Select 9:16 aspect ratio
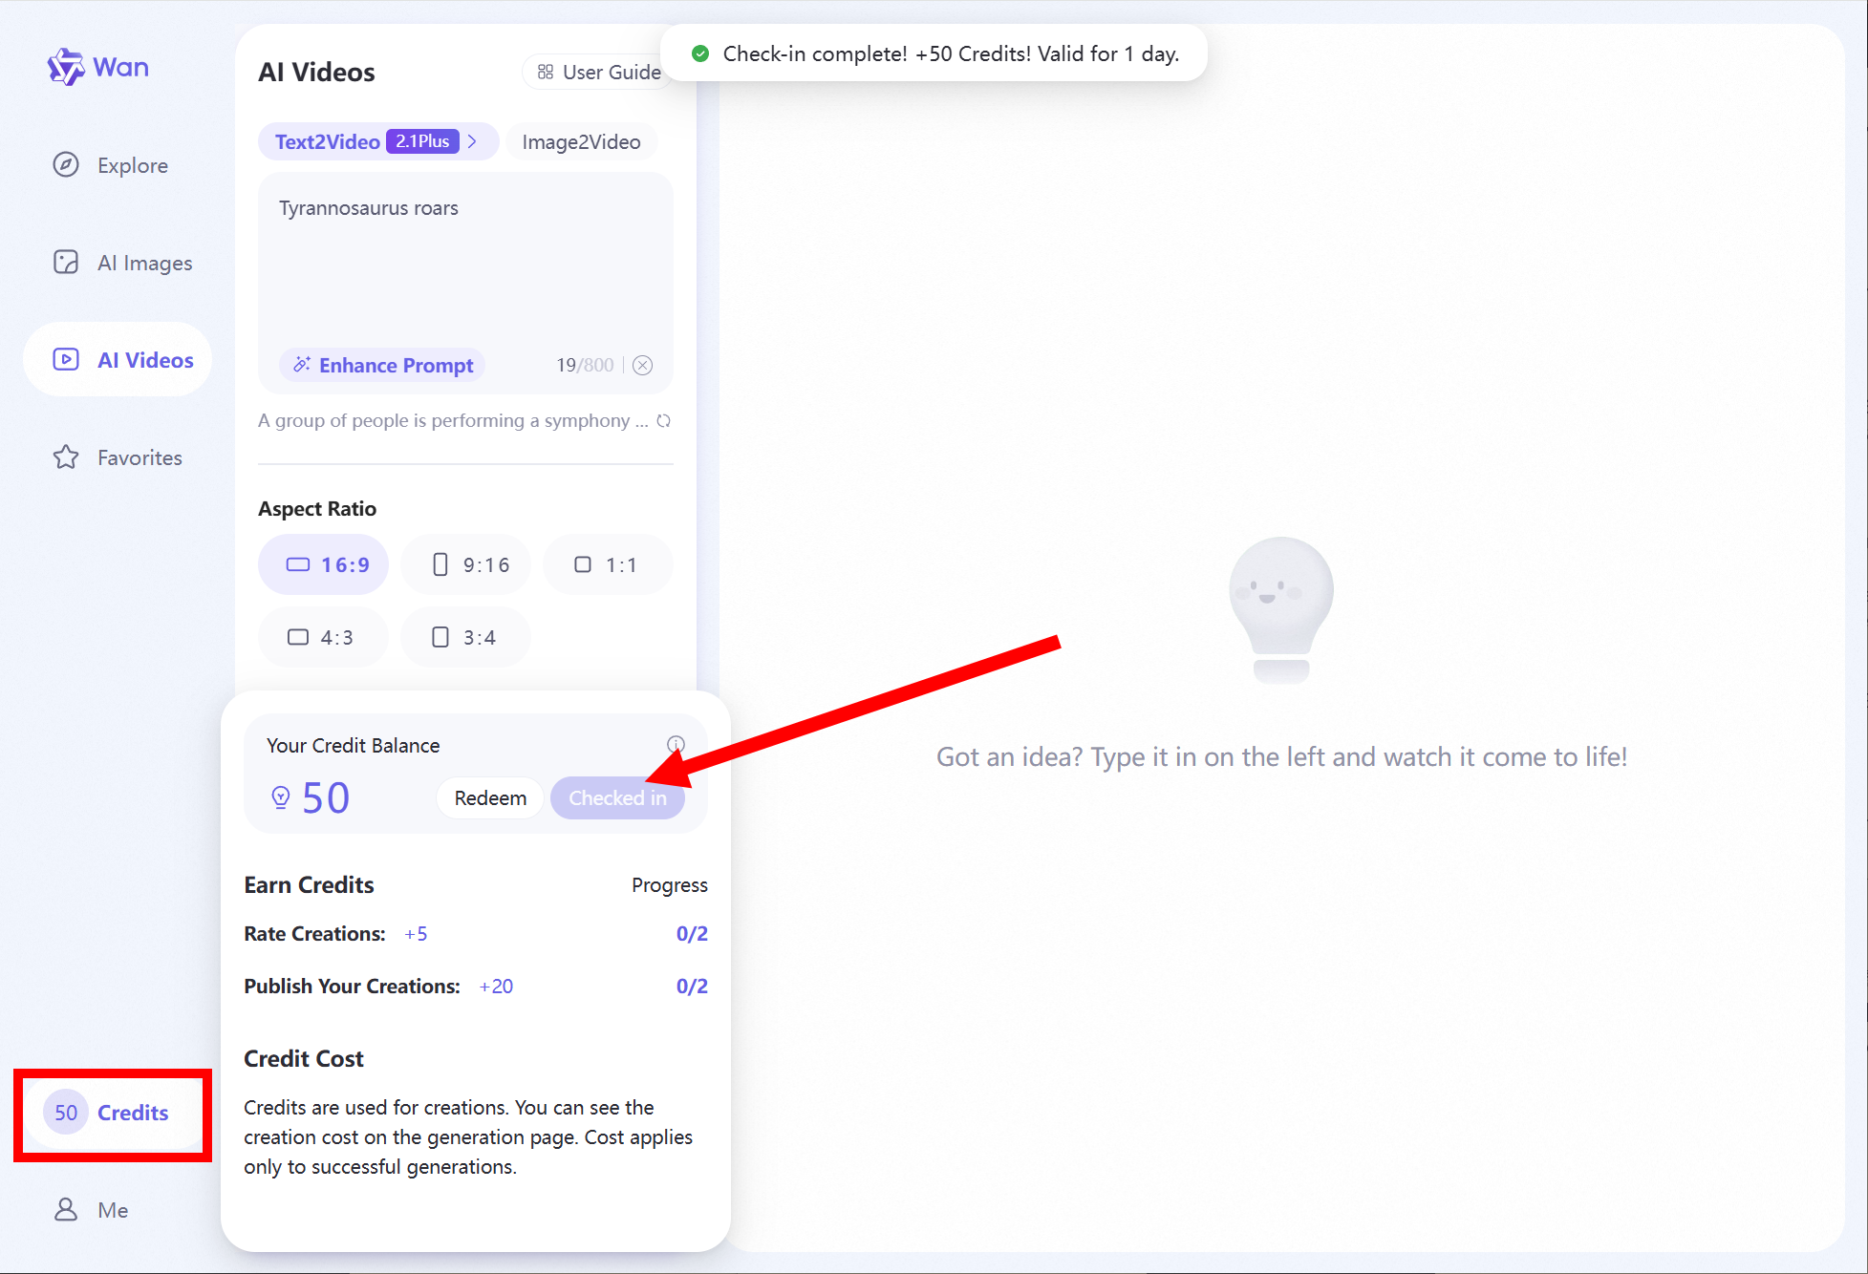The height and width of the screenshot is (1274, 1868). point(466,564)
